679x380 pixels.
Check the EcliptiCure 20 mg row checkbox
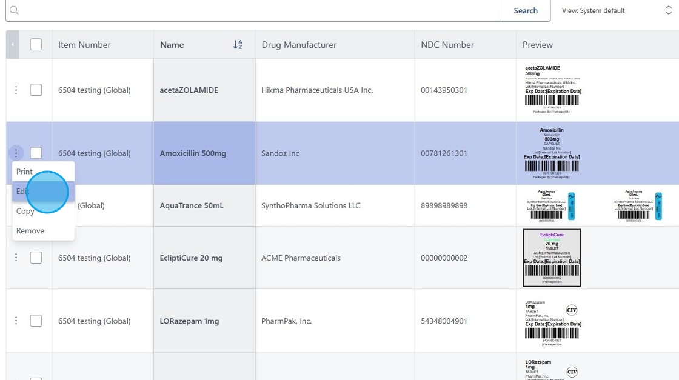coord(36,258)
